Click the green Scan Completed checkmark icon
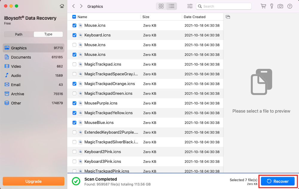Image resolution: width=299 pixels, height=189 pixels. point(76,181)
